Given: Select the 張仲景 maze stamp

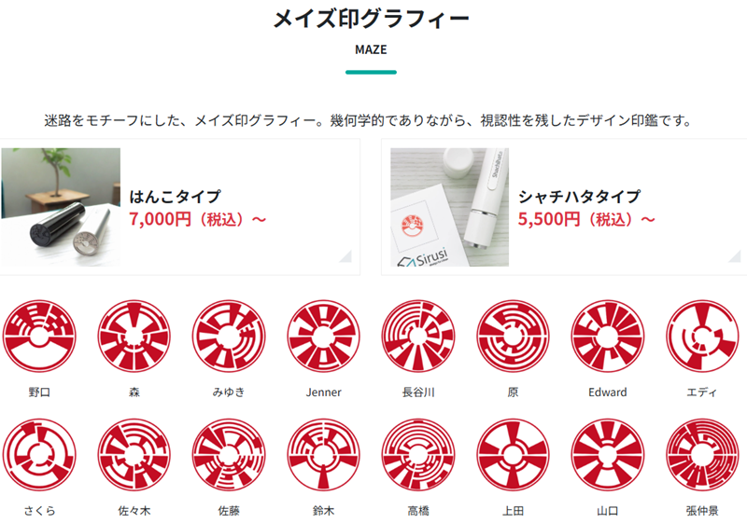Looking at the screenshot, I should click(x=702, y=455).
